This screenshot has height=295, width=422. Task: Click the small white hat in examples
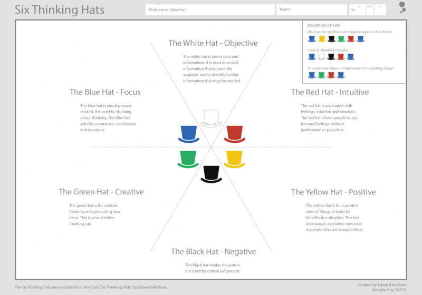(x=321, y=57)
